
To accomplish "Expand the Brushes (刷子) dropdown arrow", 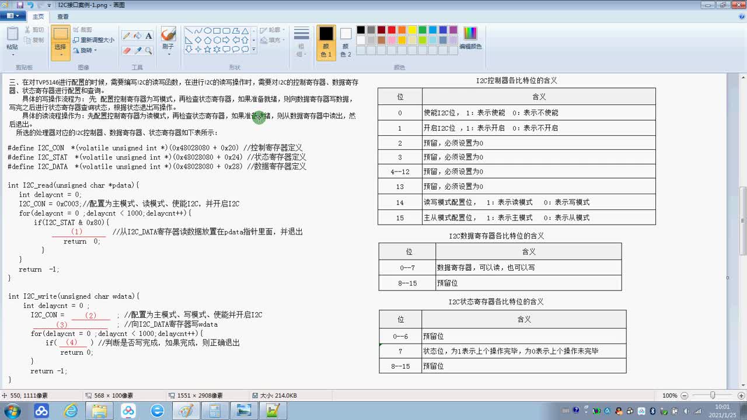I will point(168,54).
